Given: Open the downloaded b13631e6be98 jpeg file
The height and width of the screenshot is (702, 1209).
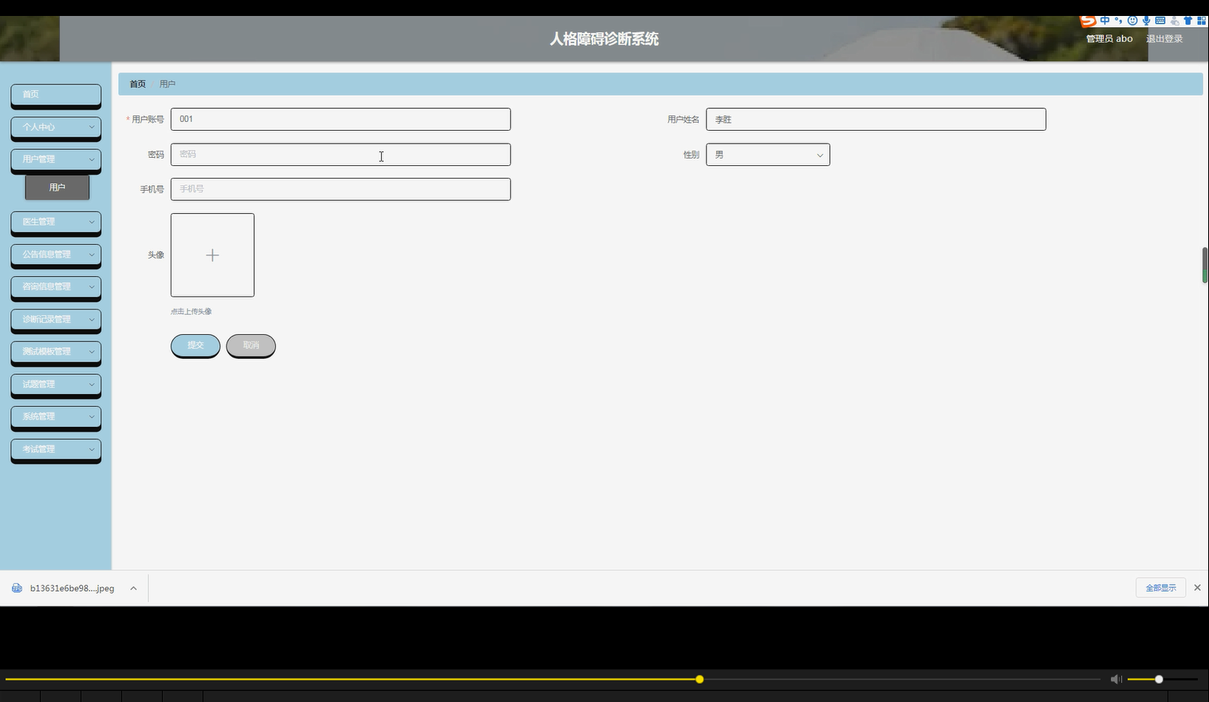Looking at the screenshot, I should point(73,588).
